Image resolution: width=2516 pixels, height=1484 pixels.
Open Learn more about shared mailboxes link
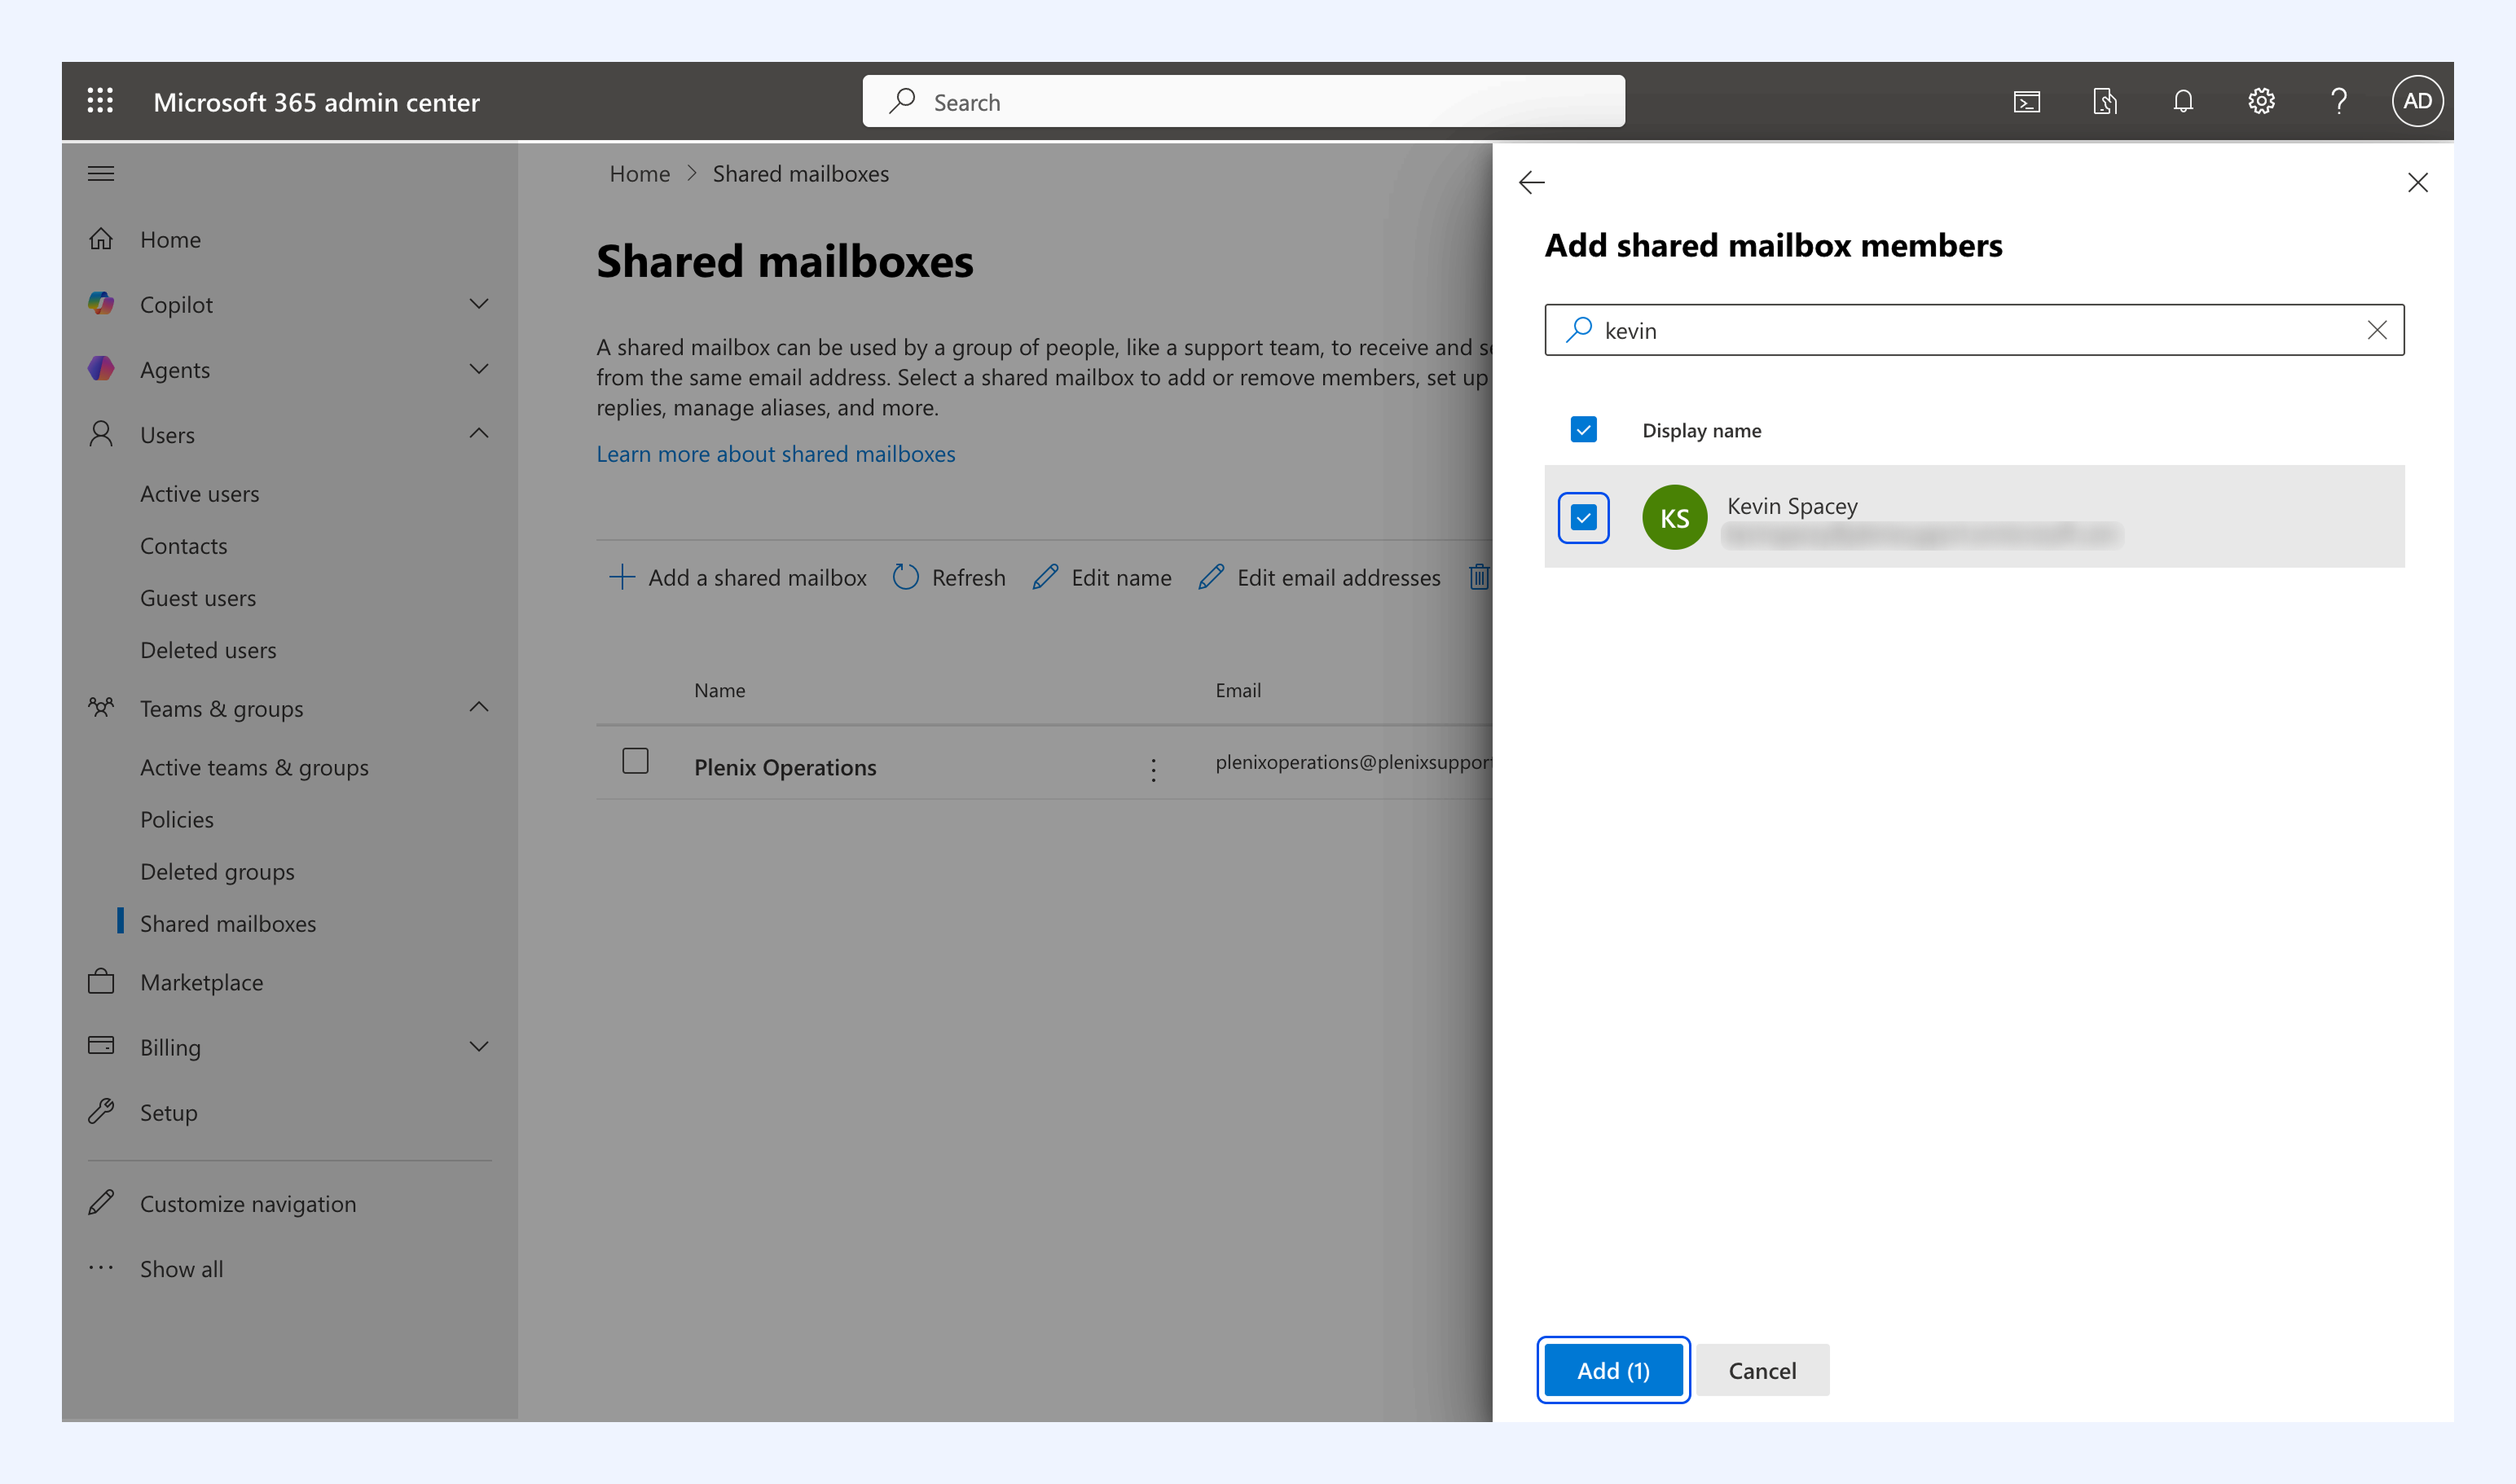click(776, 453)
